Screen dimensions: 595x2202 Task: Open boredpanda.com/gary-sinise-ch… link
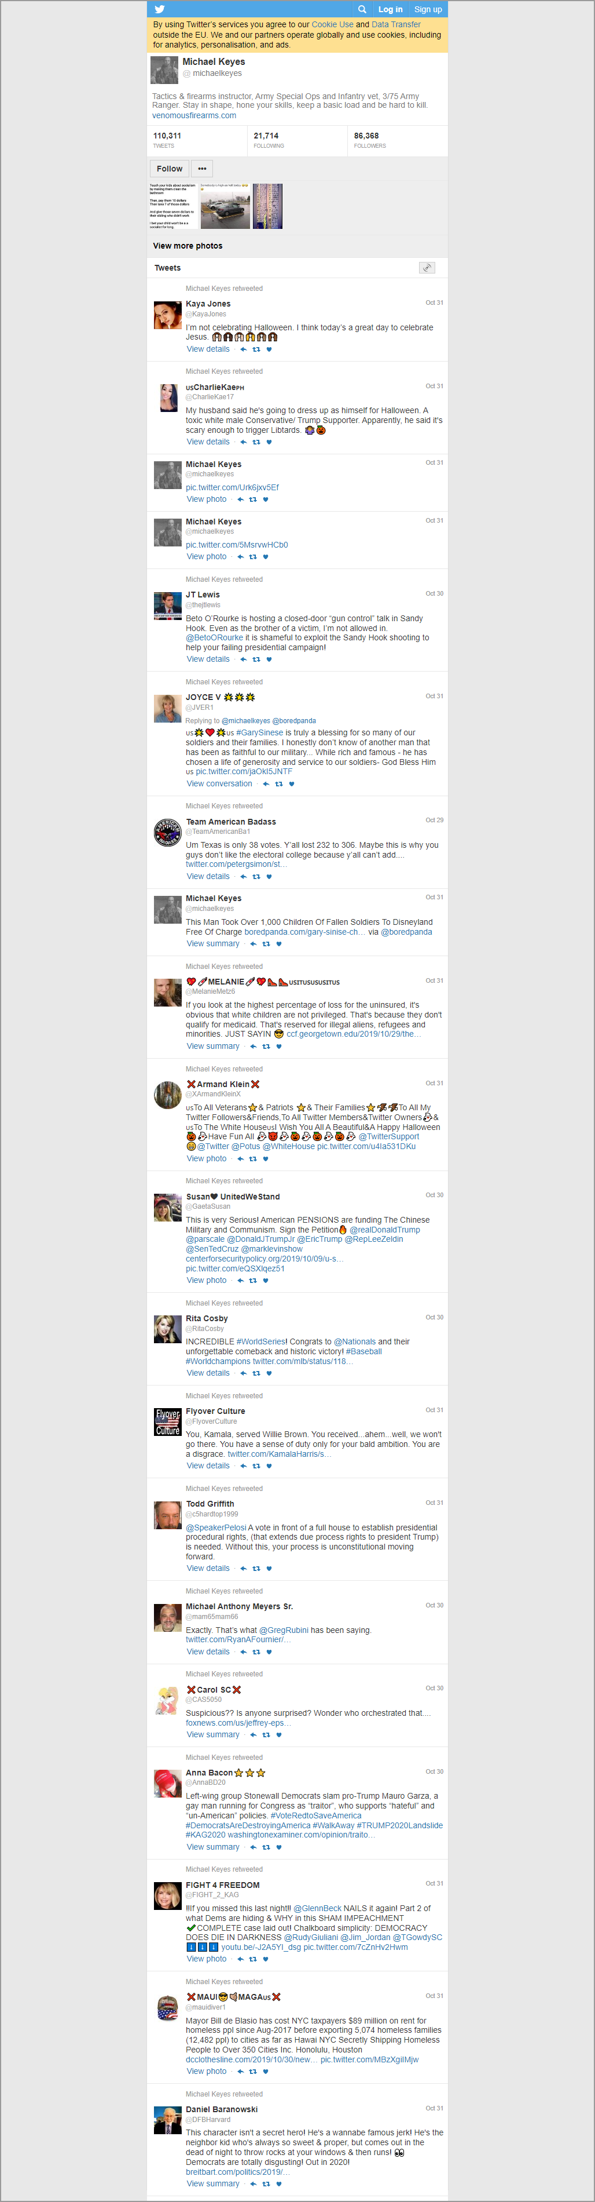click(305, 932)
